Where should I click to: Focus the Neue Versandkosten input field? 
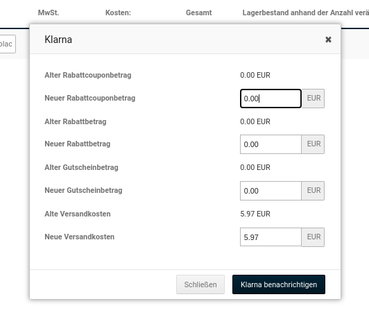[271, 237]
